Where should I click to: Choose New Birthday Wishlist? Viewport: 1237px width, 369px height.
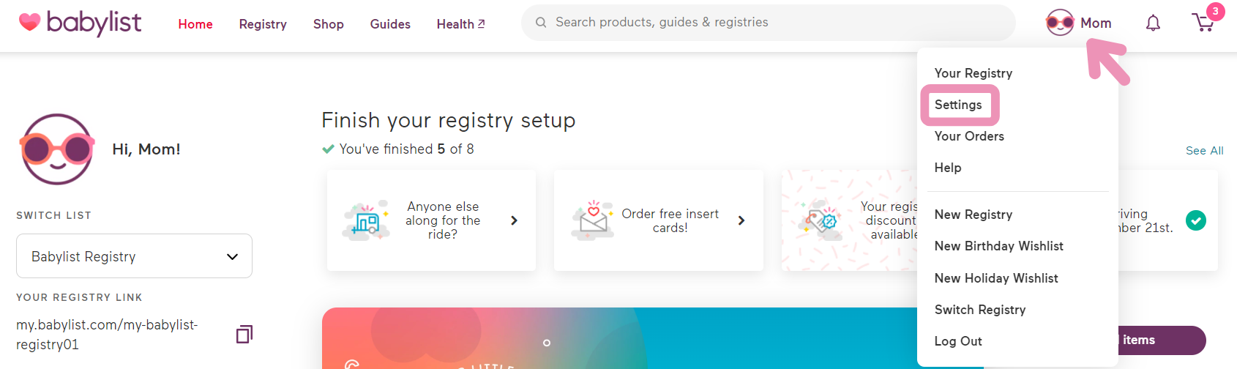pyautogui.click(x=998, y=246)
